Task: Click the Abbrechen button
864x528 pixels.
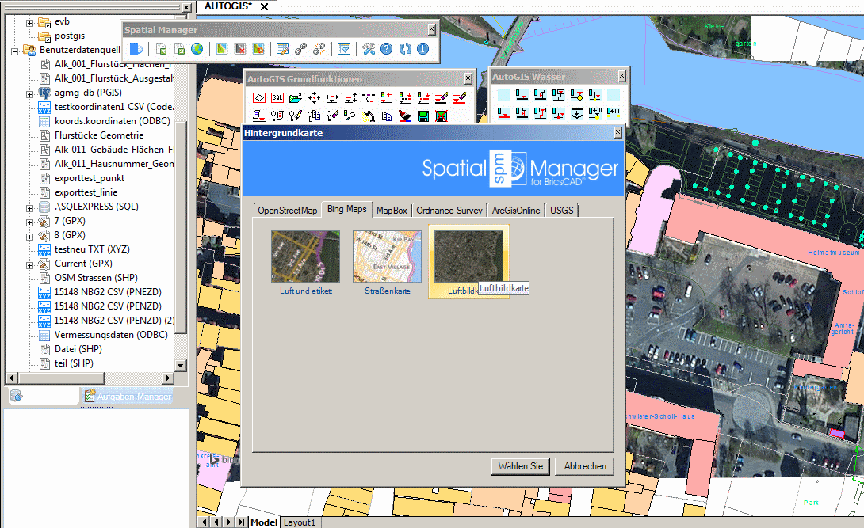Action: 585,466
